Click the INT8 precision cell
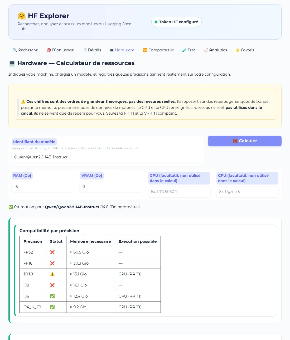This screenshot has height=340, width=290. [33, 274]
